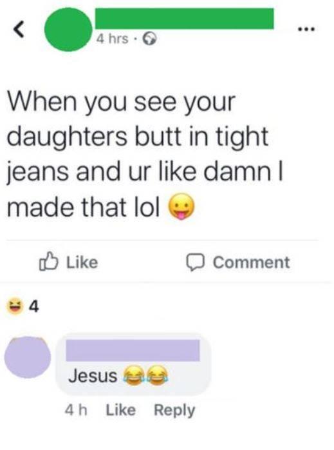This screenshot has height=450, width=334.
Task: Click the tongue-out emoji in the post
Action: tap(181, 207)
